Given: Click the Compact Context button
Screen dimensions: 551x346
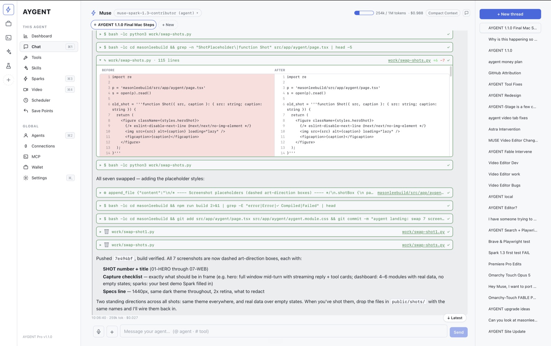Looking at the screenshot, I should tap(443, 13).
